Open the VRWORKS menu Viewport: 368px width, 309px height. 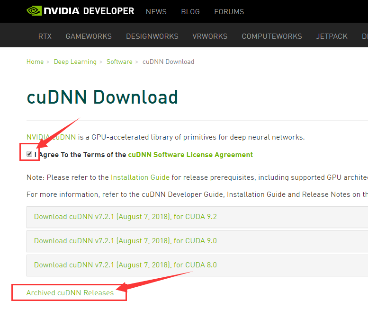210,36
